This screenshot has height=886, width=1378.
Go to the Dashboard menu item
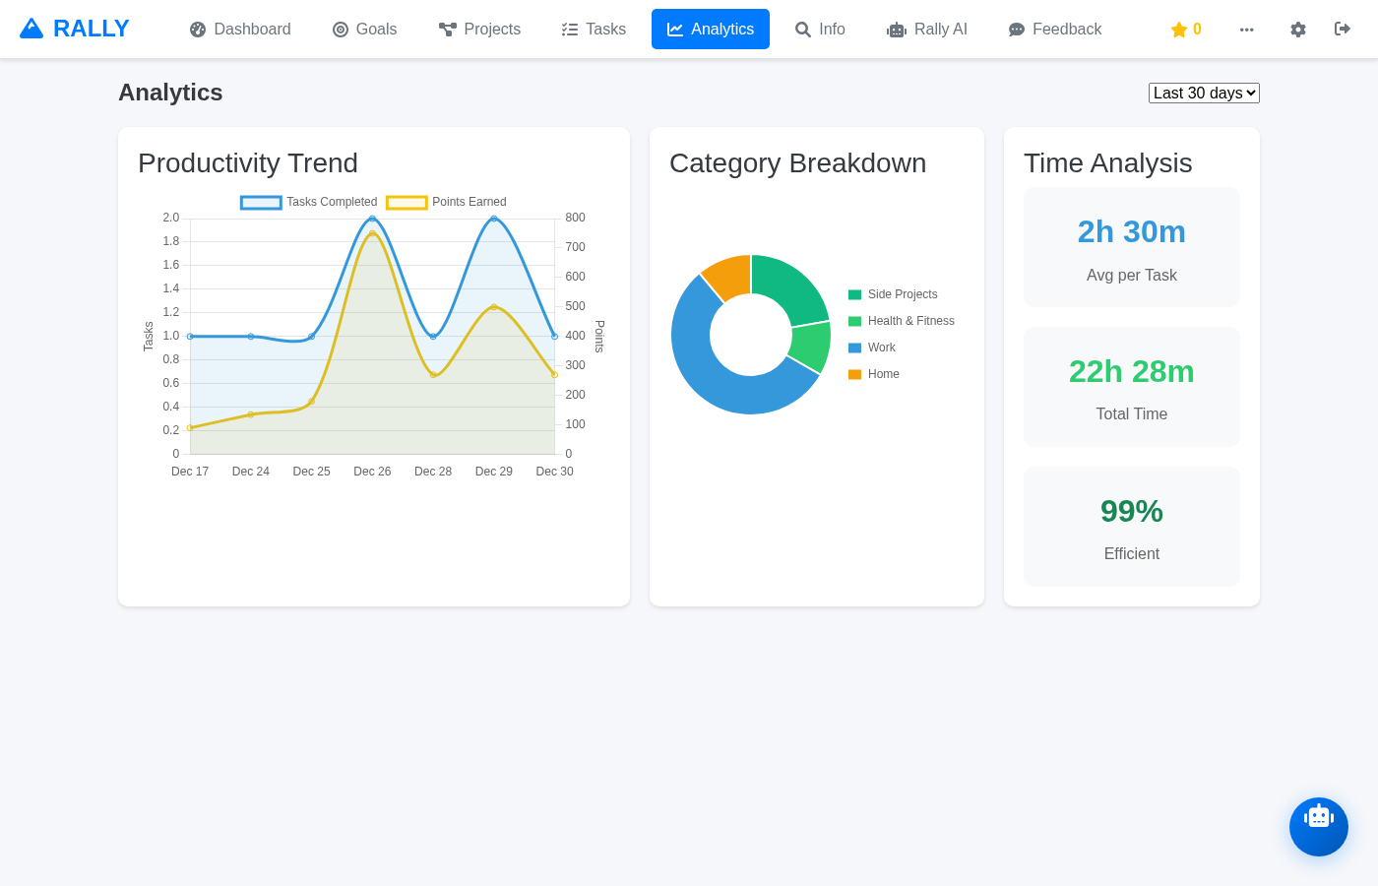click(240, 30)
